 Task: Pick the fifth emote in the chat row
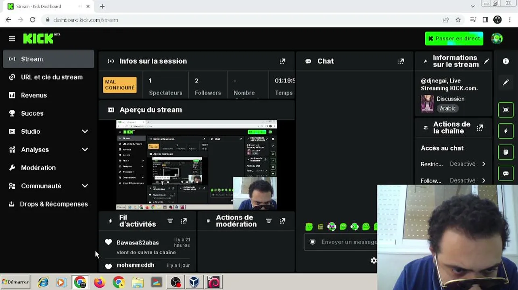[354, 227]
